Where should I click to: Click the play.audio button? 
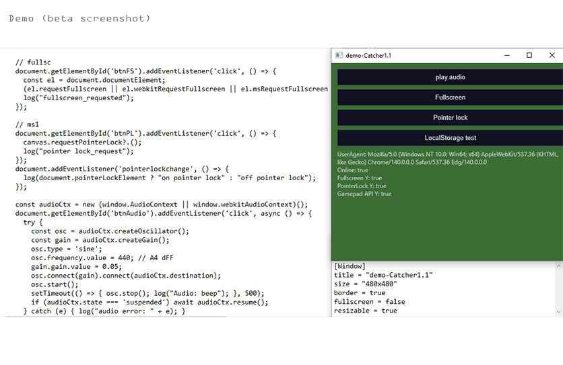point(450,77)
